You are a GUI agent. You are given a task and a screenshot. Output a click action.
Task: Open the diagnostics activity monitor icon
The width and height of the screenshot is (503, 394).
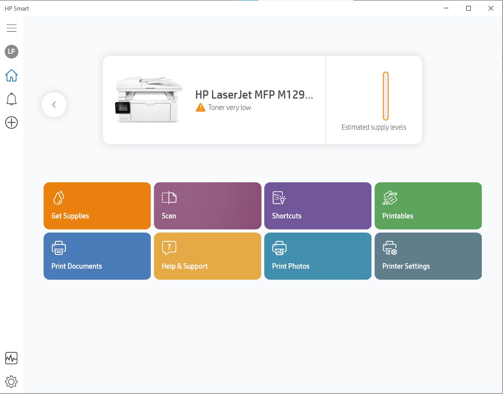point(11,358)
